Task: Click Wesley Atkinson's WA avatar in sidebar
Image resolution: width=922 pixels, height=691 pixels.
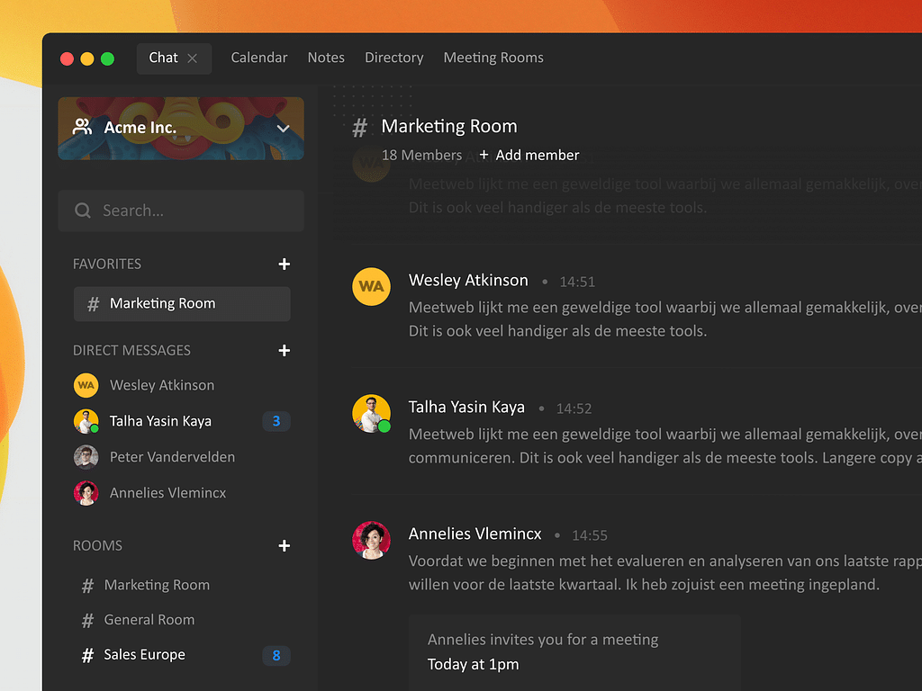Action: (86, 385)
